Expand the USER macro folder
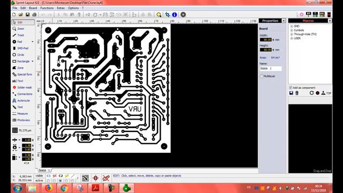Image resolution: width=343 pixels, height=193 pixels. [292, 38]
